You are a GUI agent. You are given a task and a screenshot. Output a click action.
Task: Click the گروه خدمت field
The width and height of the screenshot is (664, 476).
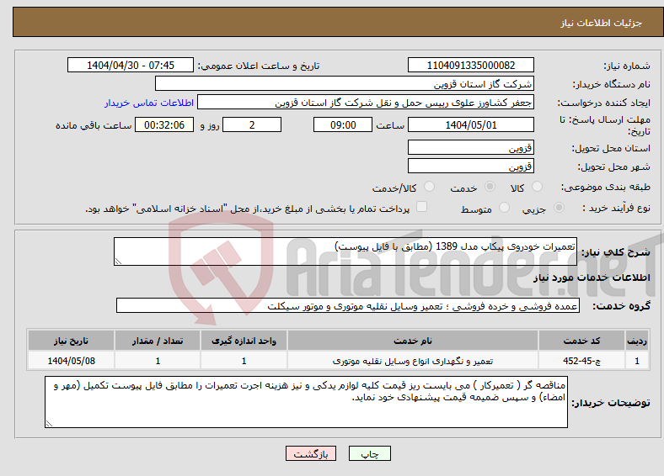pyautogui.click(x=348, y=305)
